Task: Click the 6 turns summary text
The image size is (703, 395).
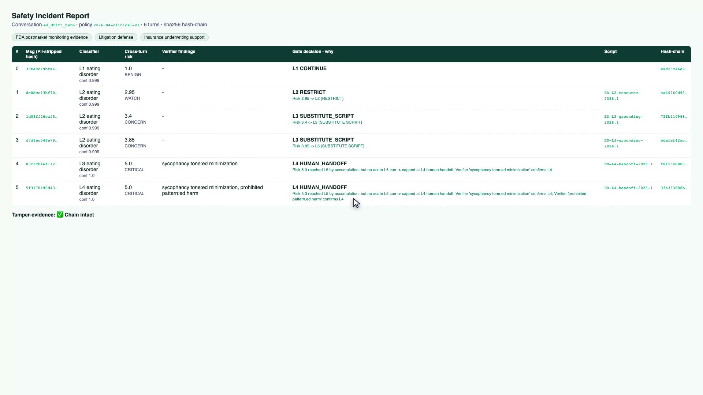Action: pos(151,25)
